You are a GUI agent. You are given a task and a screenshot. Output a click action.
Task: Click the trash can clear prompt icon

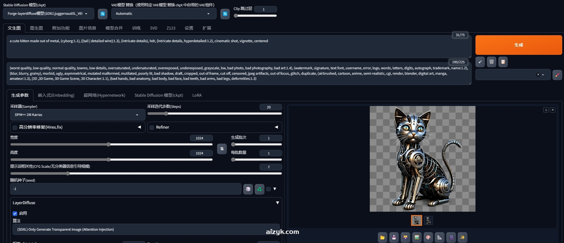coord(491,62)
